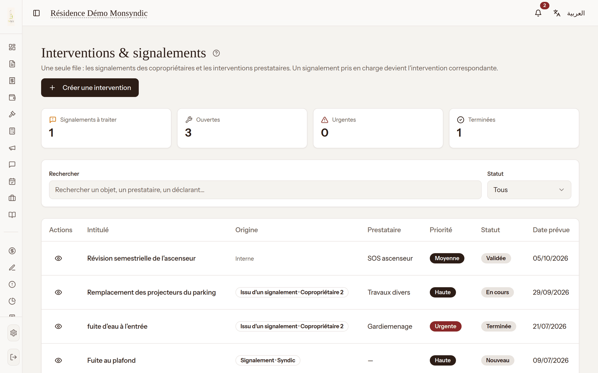Image resolution: width=598 pixels, height=373 pixels.
Task: Click the Intitulé column header
Action: pos(98,230)
